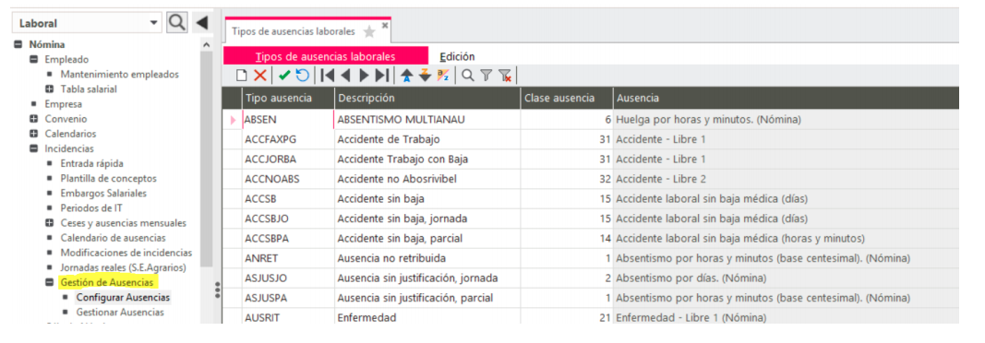Go to the previous record
The image size is (985, 343).
click(345, 76)
